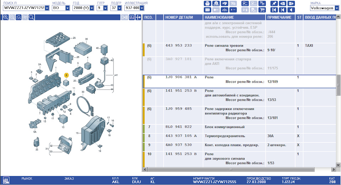This screenshot has width=341, height=185.
Task: Select greyed part number 3A0 927 181
Action: [179, 59]
